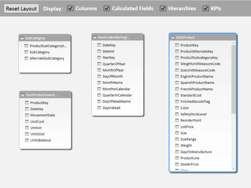The image size is (251, 188).
Task: Select WeightUnitMeasureCode column
Action: [x=200, y=64]
